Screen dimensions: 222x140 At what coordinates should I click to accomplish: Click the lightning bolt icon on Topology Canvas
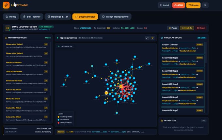pyautogui.click(x=152, y=38)
